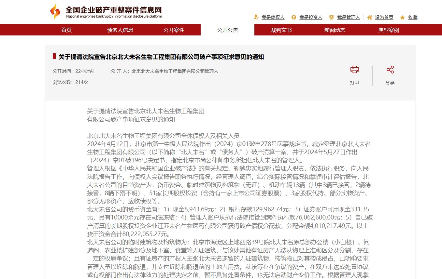Click the 浏览次数: 214次 text
442x279 pixels.
[x=70, y=82]
